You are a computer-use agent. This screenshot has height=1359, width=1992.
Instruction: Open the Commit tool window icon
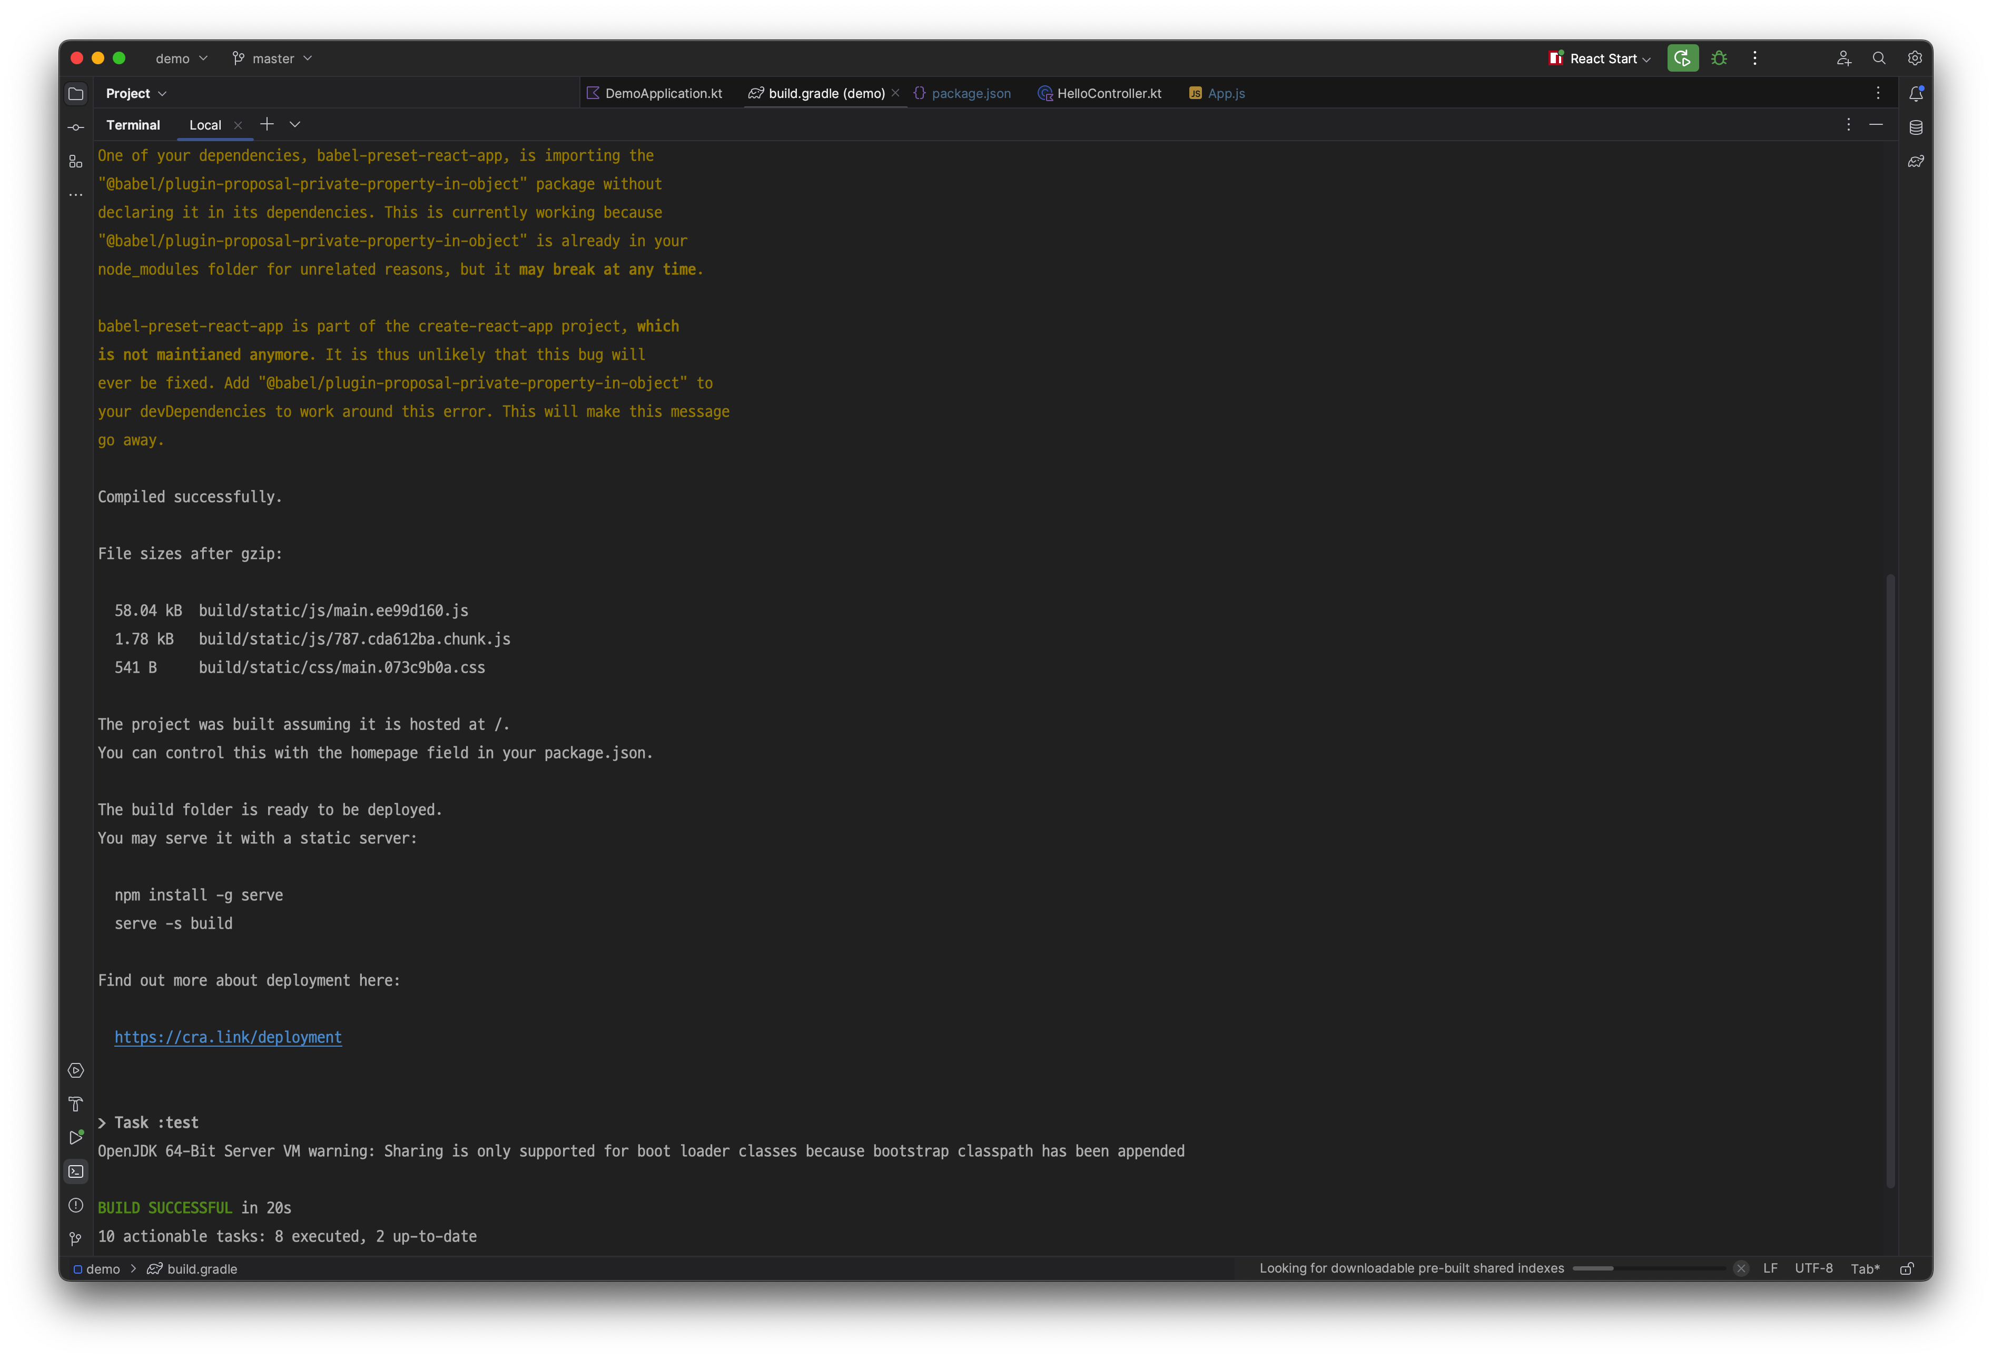(x=75, y=128)
